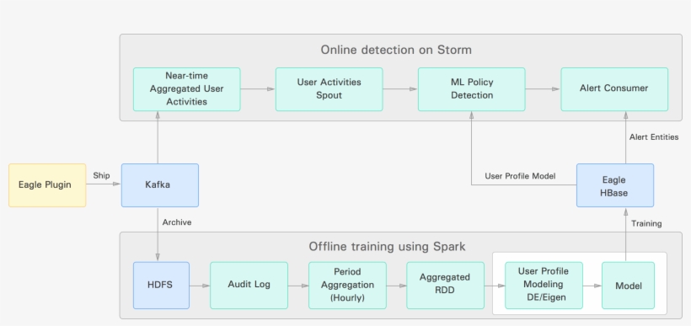Click the "Ship" arrow label
The width and height of the screenshot is (691, 326).
click(x=101, y=175)
